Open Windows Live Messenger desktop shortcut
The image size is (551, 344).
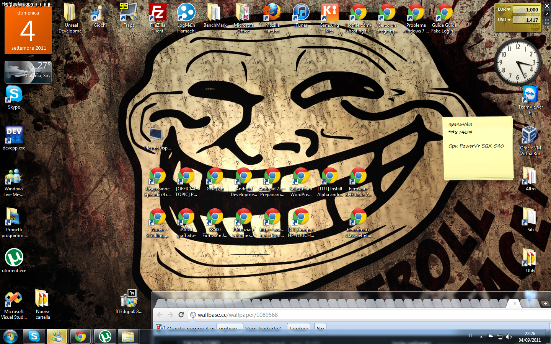tap(14, 182)
